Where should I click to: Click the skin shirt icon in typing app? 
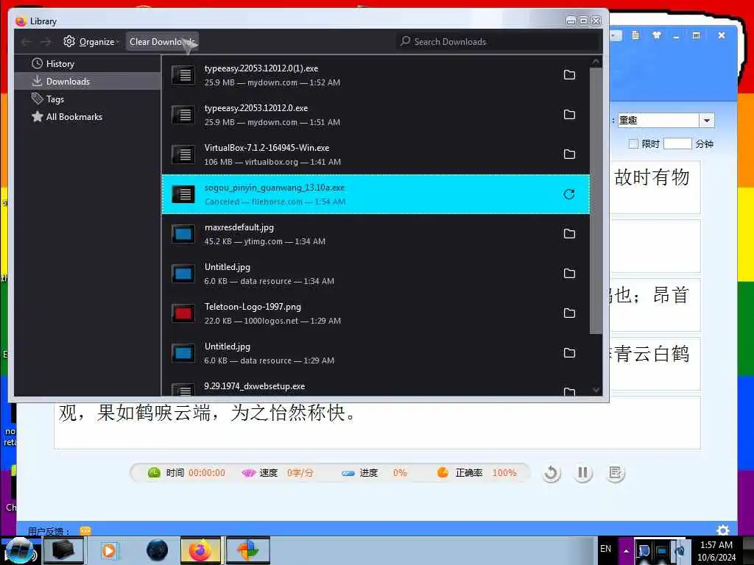656,35
